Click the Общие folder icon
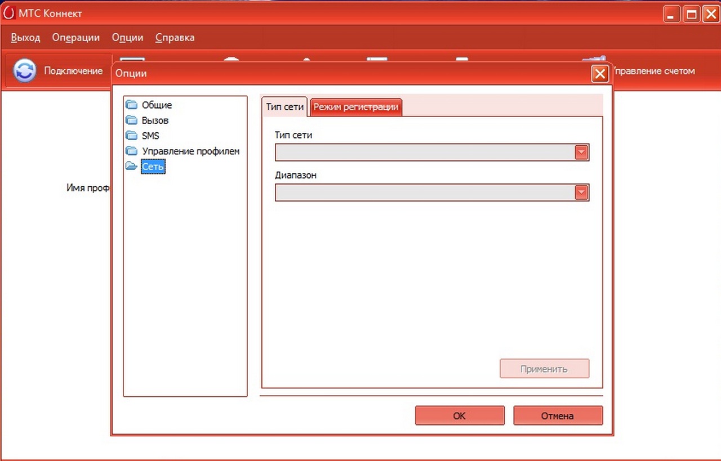Screen dimensions: 721x461 pos(131,105)
